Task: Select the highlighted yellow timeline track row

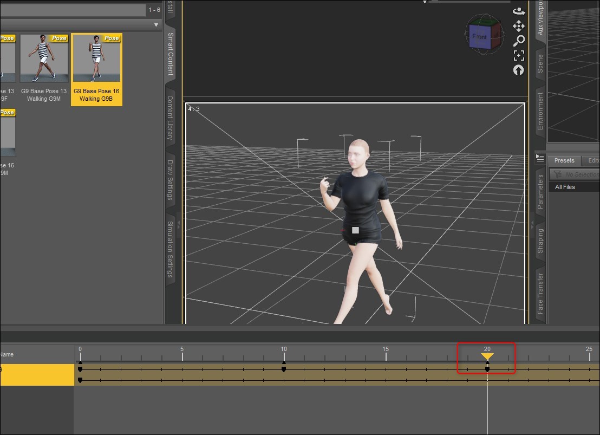Action: pyautogui.click(x=37, y=374)
